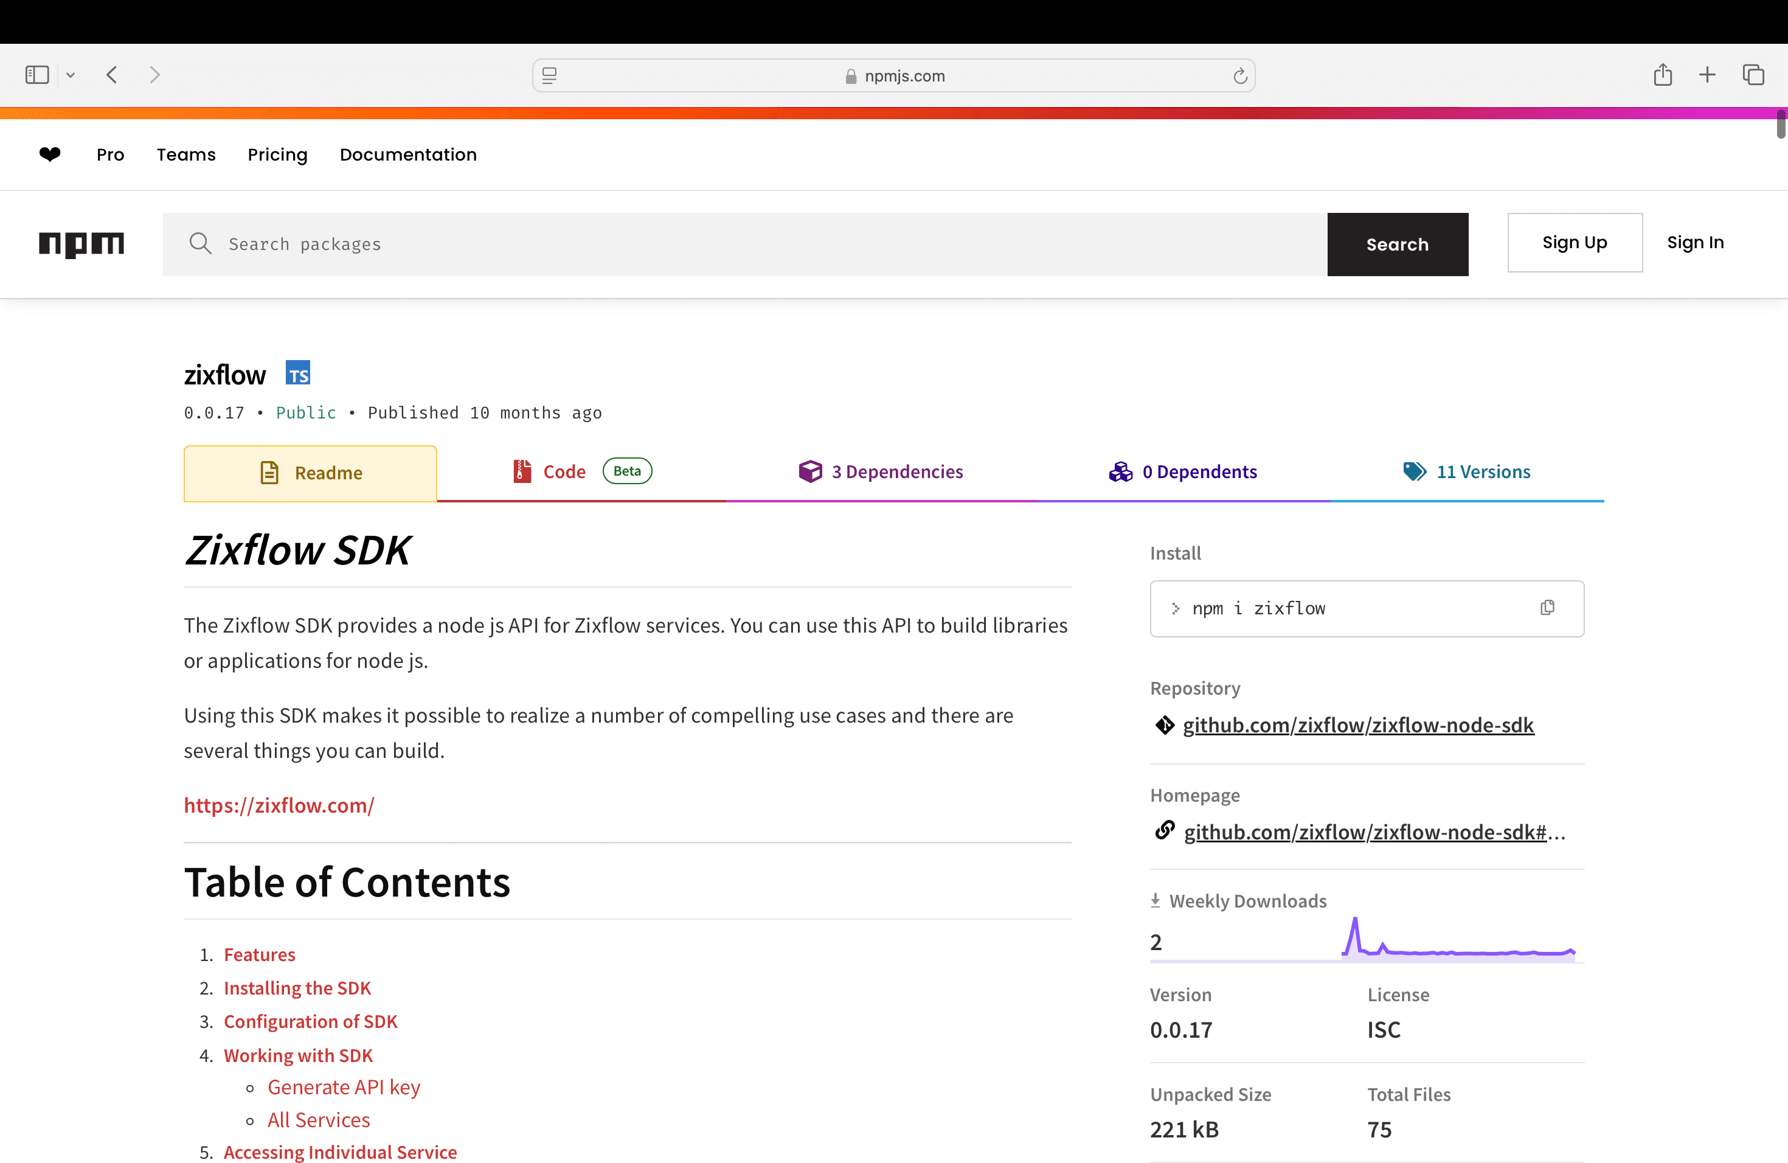The height and width of the screenshot is (1163, 1788).
Task: Click the homepage chain-link icon
Action: [1166, 831]
